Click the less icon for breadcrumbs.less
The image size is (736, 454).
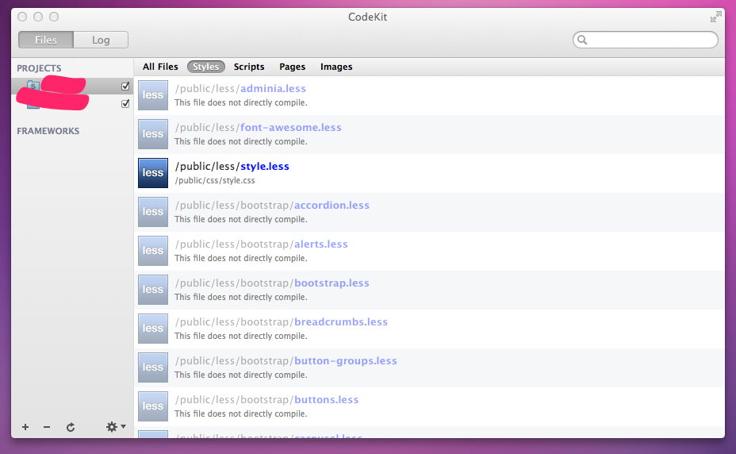tap(153, 329)
